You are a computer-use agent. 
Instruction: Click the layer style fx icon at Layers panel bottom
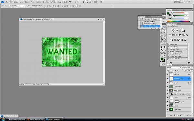175,116
